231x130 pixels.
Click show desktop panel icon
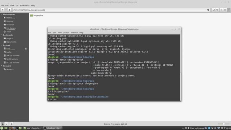pyautogui.click(x=6, y=128)
